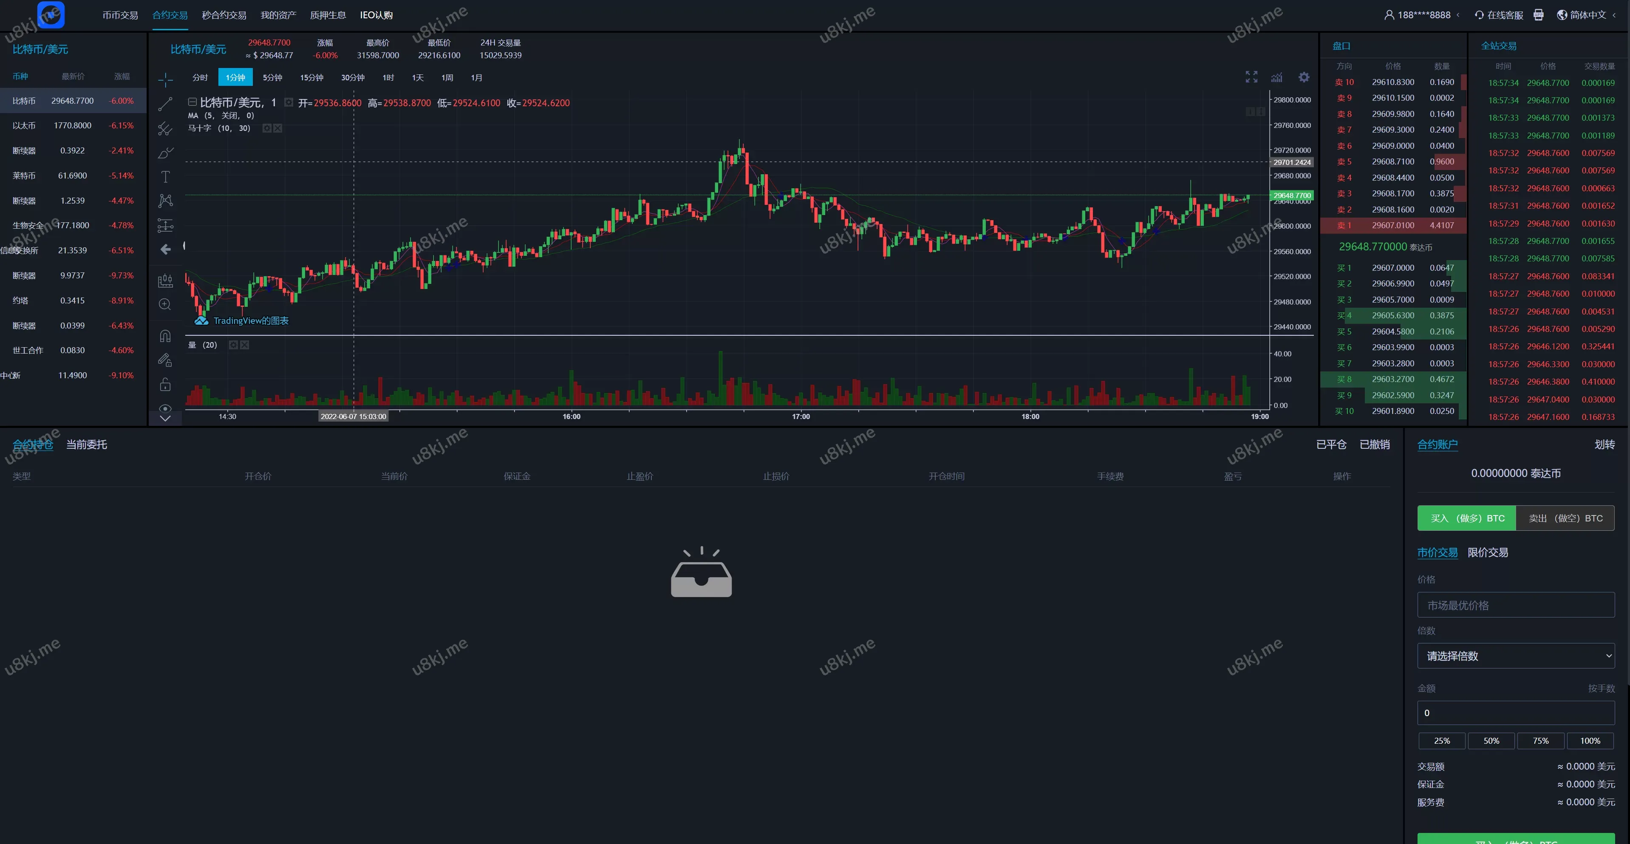Select 以太币 row in coin list
The image size is (1630, 844).
pyautogui.click(x=73, y=126)
